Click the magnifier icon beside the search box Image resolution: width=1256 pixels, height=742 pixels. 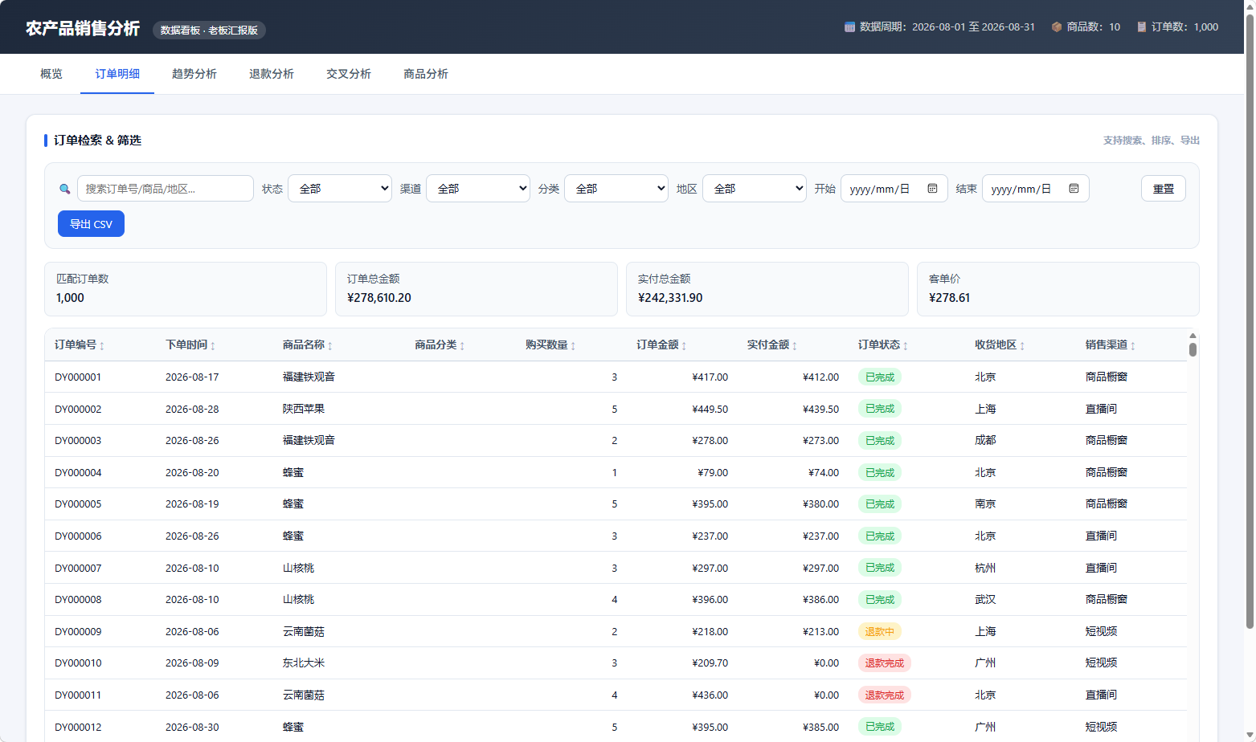click(x=65, y=189)
